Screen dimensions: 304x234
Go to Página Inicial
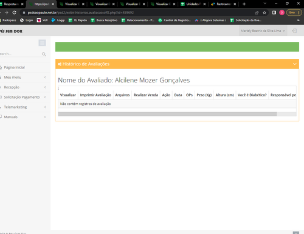pos(14,67)
